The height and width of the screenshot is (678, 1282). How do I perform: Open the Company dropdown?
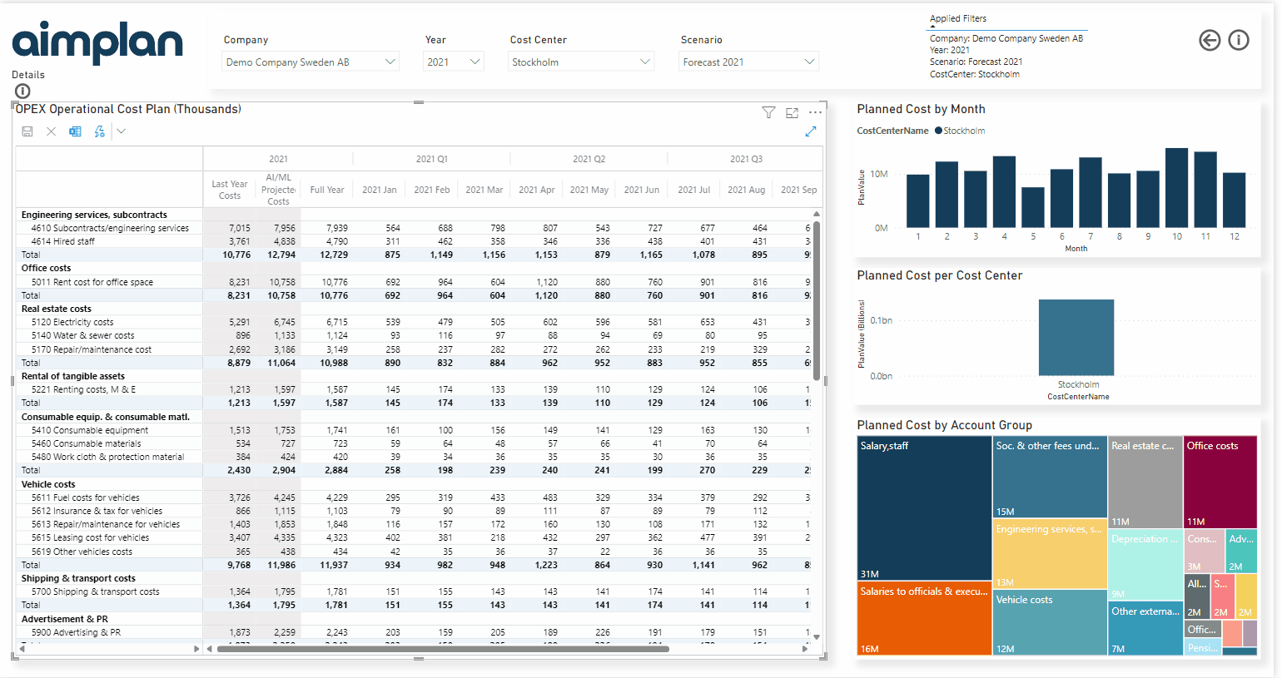point(311,62)
